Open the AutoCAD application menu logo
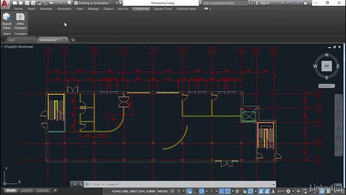 [x=5, y=4]
